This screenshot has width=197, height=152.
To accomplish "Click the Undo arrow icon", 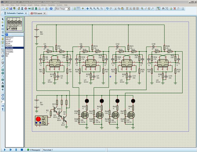I will pos(107,8).
